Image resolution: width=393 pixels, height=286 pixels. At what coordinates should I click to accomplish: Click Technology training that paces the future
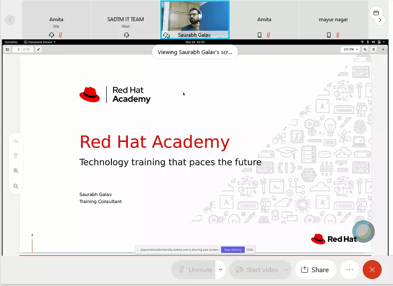[170, 162]
